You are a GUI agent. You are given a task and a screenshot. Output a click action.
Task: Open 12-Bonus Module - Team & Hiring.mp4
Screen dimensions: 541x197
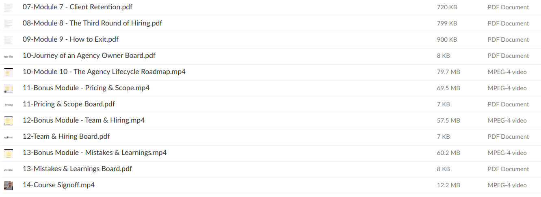(x=83, y=121)
